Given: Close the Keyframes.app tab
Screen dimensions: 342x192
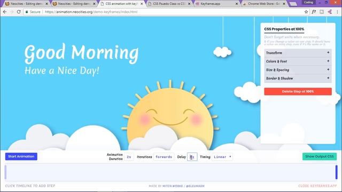Looking at the screenshot, I should coord(237,4).
